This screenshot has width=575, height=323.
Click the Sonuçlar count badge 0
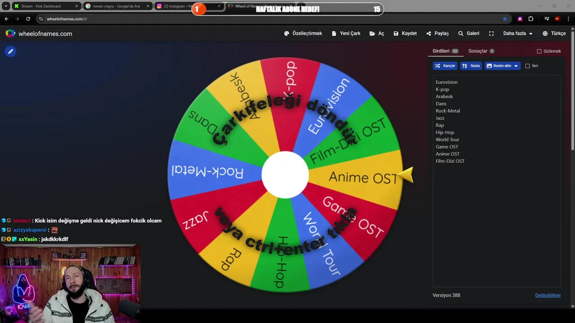point(492,51)
